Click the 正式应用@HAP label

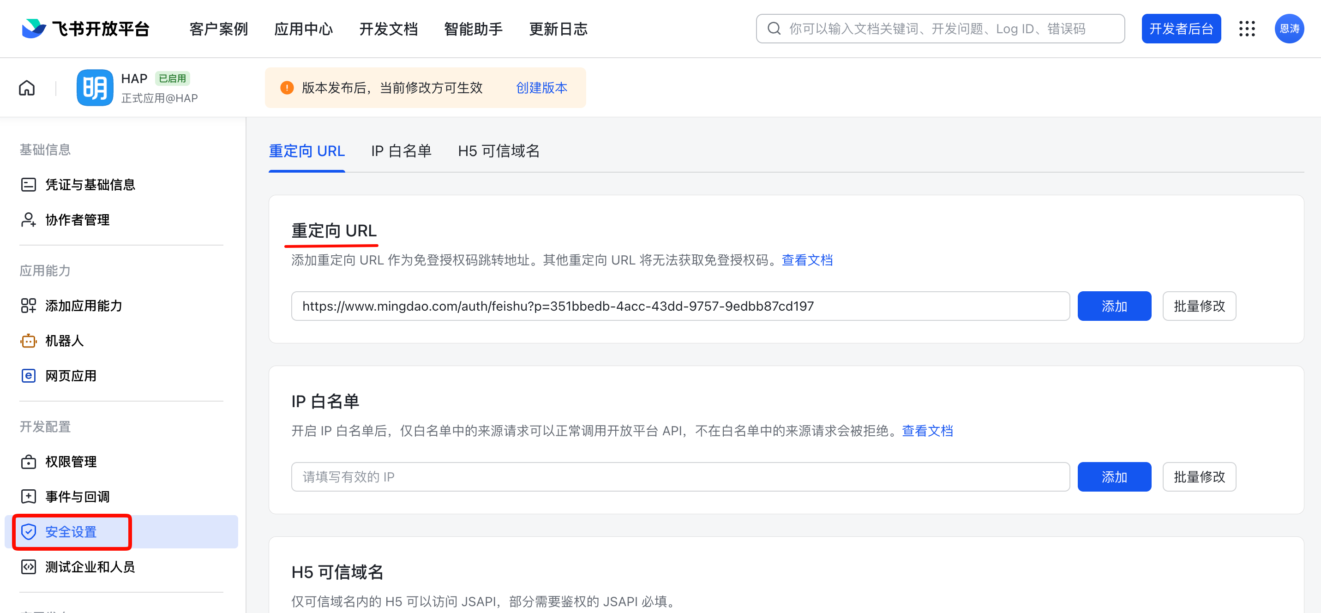tap(159, 98)
